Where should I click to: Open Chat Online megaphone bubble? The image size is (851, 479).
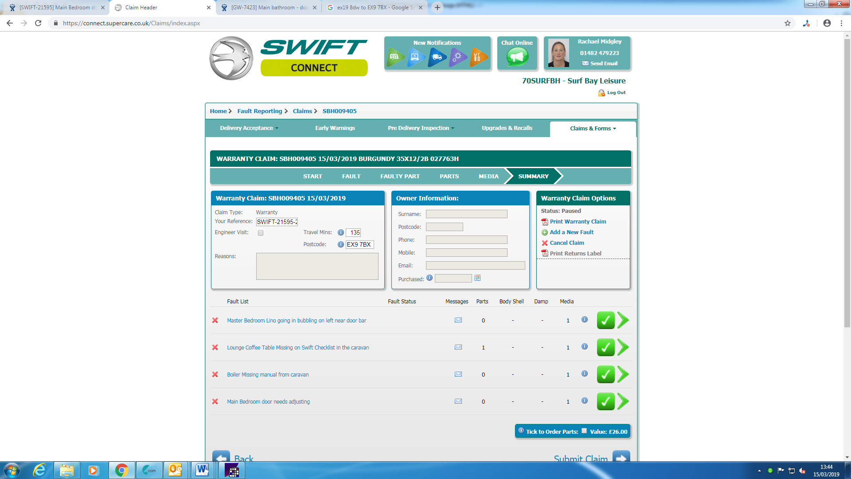click(x=517, y=57)
